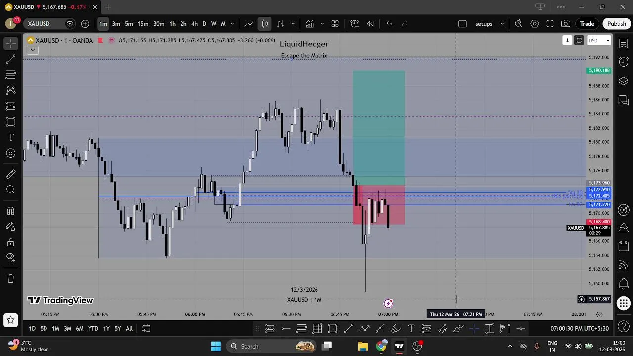The image size is (633, 356).
Task: Open chart Settings hexagon gear icon
Action: (535, 24)
